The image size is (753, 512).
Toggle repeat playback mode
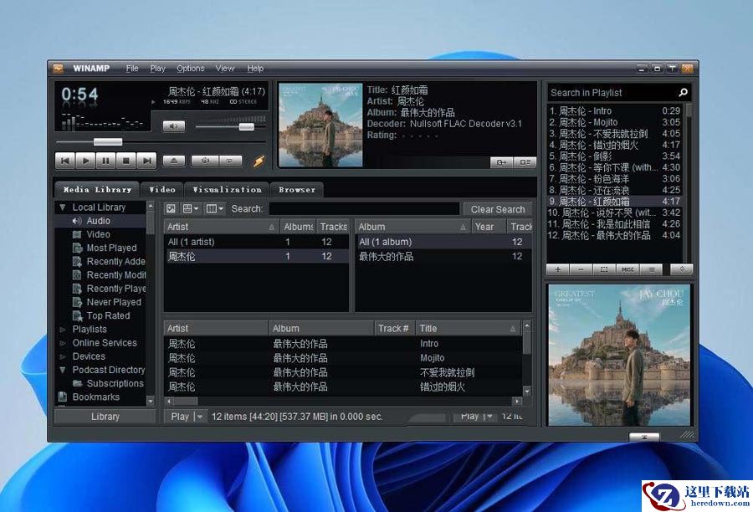click(x=230, y=160)
